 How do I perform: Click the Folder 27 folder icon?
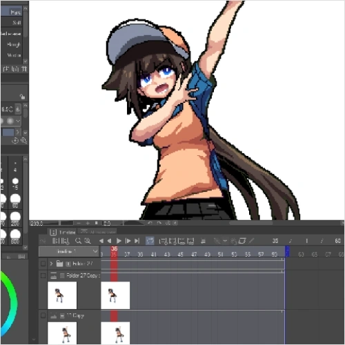click(x=59, y=264)
